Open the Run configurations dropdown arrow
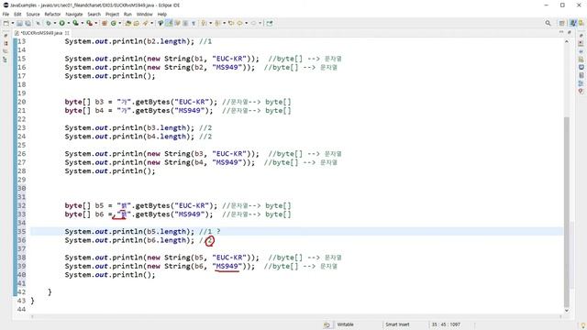 (69, 23)
